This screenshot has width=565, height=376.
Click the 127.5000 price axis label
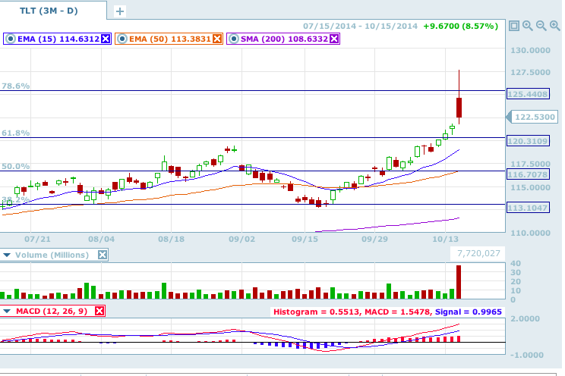[x=530, y=72]
